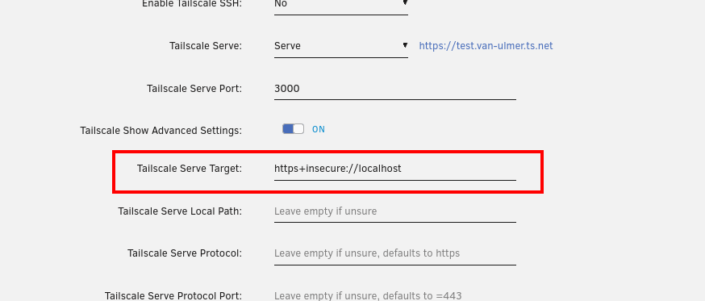
Task: Click the Tailscale Serve Target label
Action: coord(190,169)
